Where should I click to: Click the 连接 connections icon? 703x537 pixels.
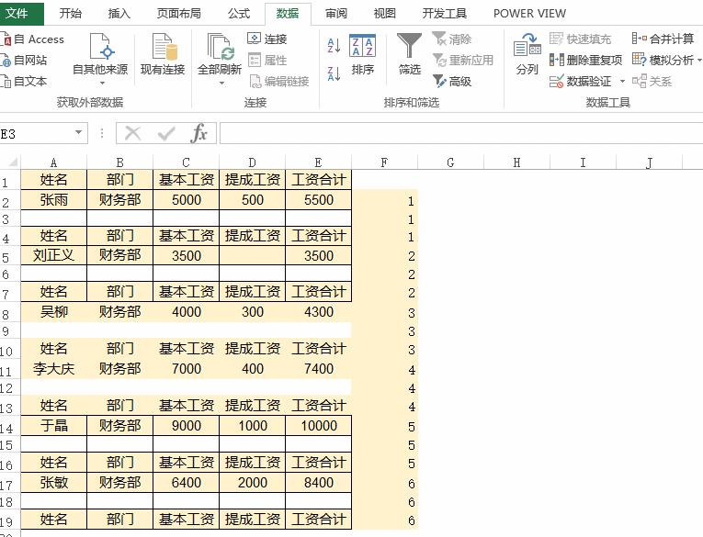pos(254,39)
